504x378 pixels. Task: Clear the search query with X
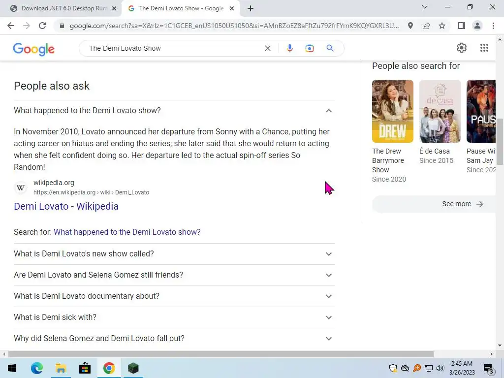coord(267,48)
